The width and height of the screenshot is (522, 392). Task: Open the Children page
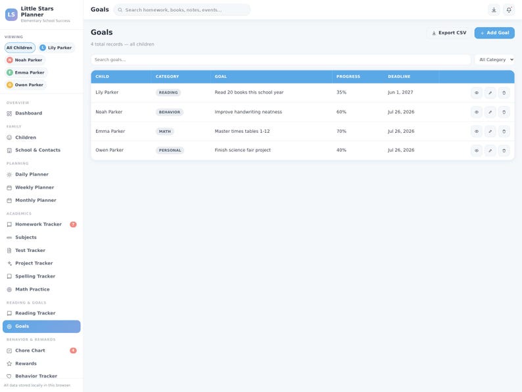tap(41, 137)
